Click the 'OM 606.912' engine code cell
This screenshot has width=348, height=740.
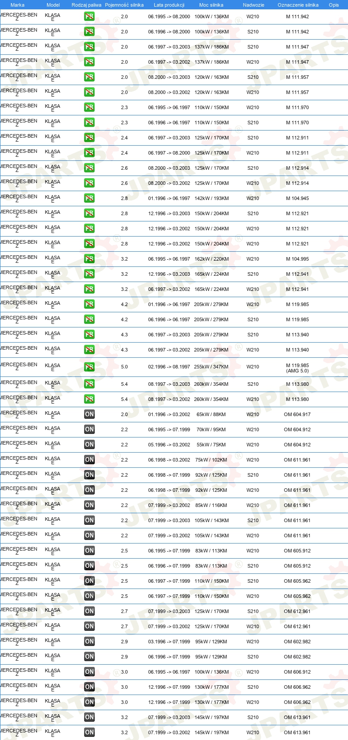pos(297,672)
